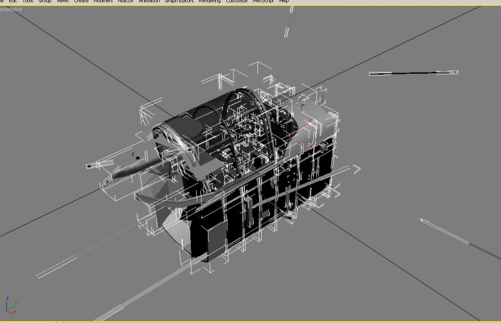This screenshot has width=501, height=323.
Task: Open the Group menu
Action: [x=44, y=1]
